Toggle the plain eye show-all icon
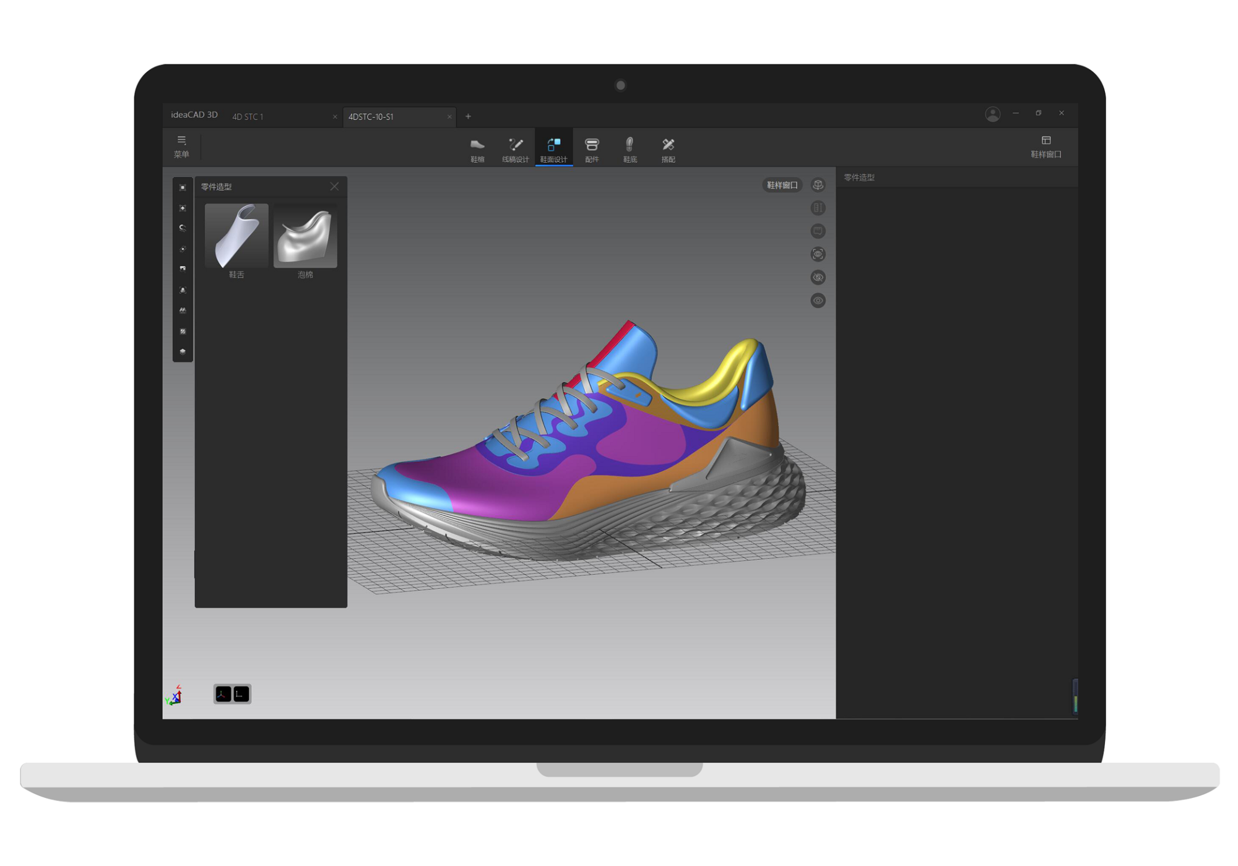Image resolution: width=1238 pixels, height=866 pixels. pos(818,301)
